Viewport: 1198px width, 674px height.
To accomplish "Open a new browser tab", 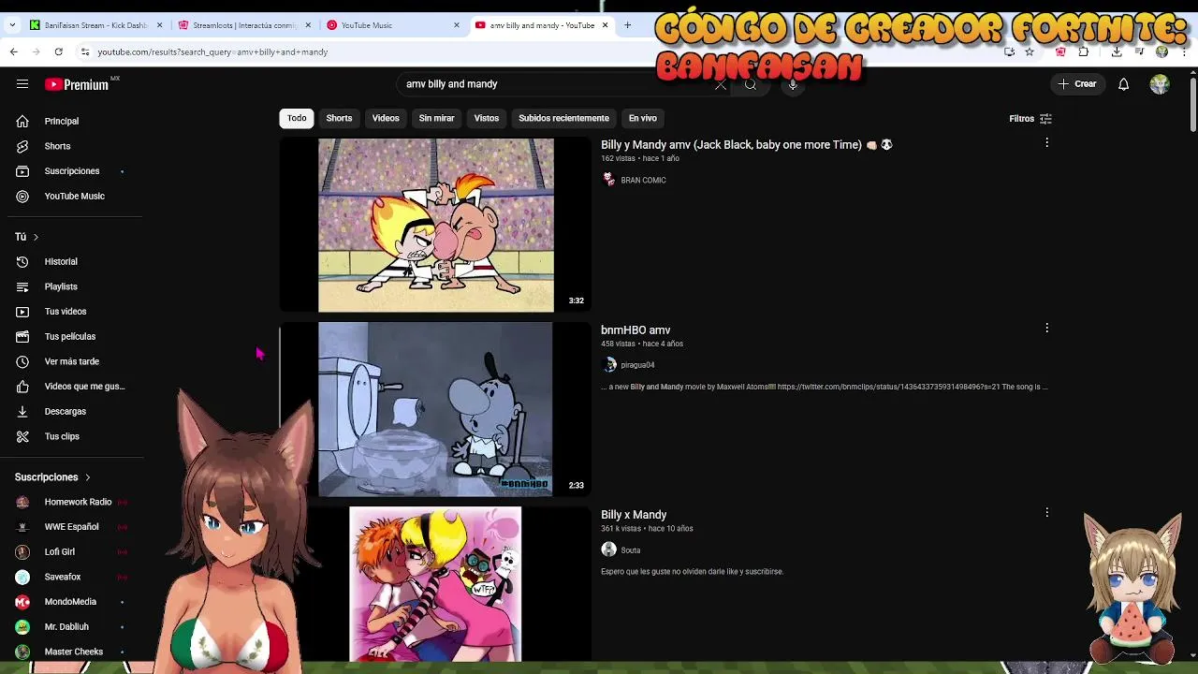I will pyautogui.click(x=627, y=25).
